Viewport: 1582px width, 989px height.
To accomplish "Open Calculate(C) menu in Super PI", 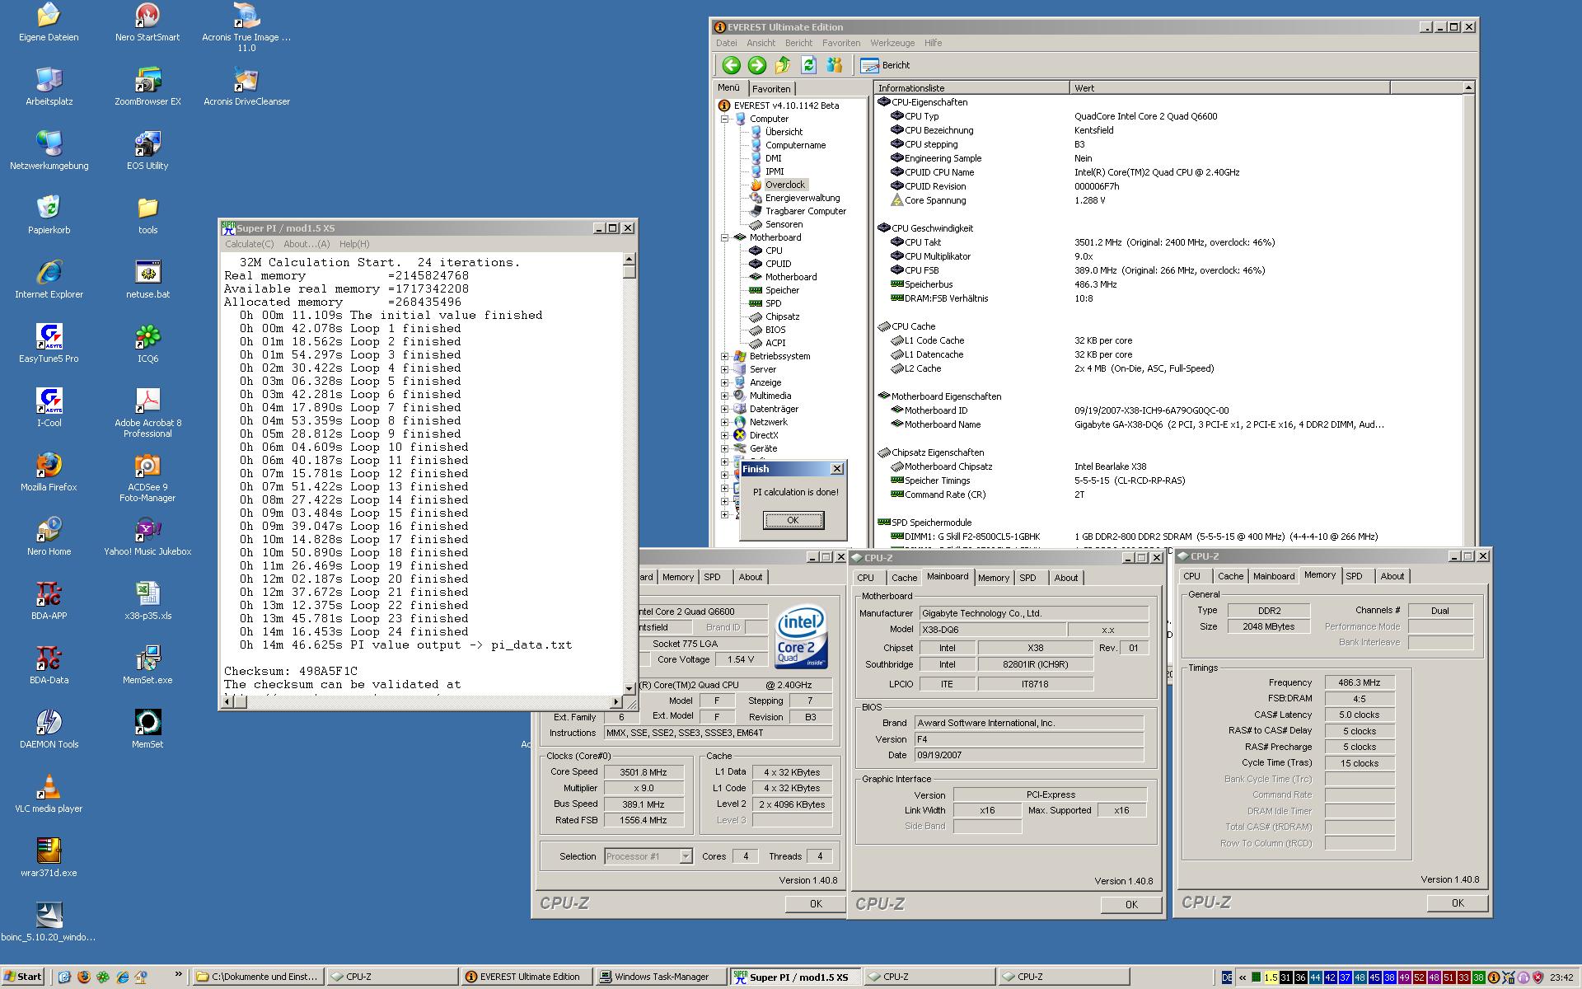I will pos(250,244).
